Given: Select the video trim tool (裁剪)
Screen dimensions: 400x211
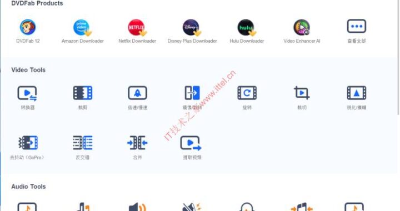Looking at the screenshot, I should pos(83,93).
